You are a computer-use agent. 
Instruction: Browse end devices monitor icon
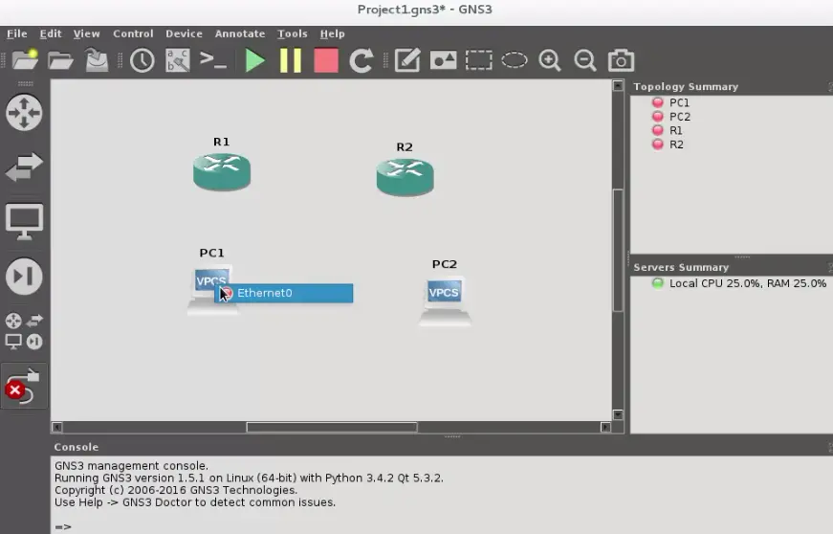24,222
